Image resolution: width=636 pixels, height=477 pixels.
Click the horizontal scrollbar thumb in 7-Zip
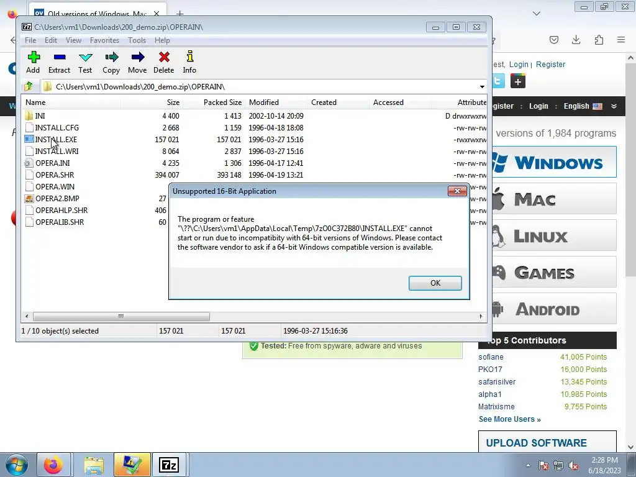pyautogui.click(x=121, y=316)
